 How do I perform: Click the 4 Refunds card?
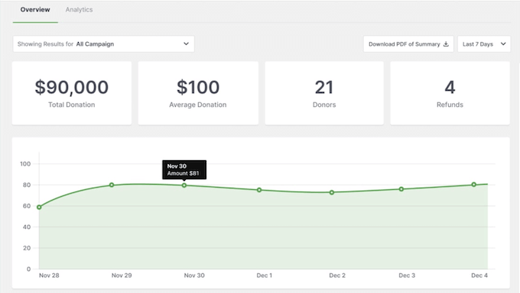(x=450, y=93)
